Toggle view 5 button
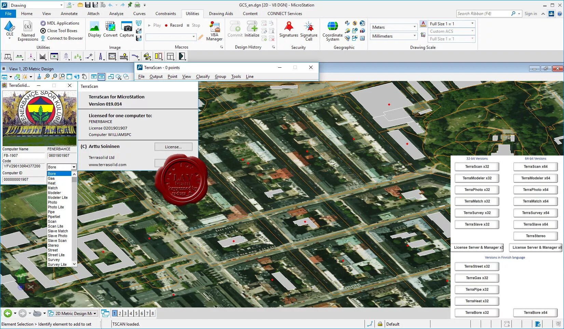Viewport: 564px width, 329px height. pos(136,313)
